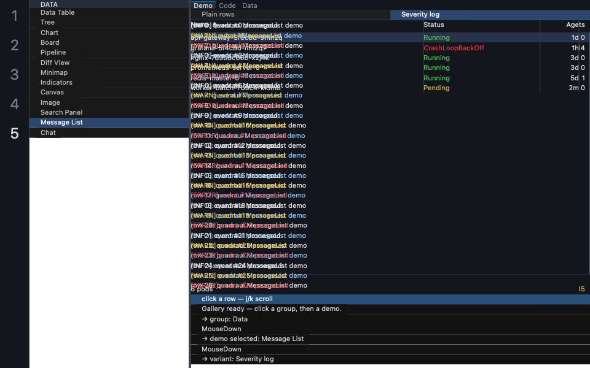Image resolution: width=590 pixels, height=368 pixels.
Task: Click the highlighted Message List entry
Action: [x=109, y=123]
